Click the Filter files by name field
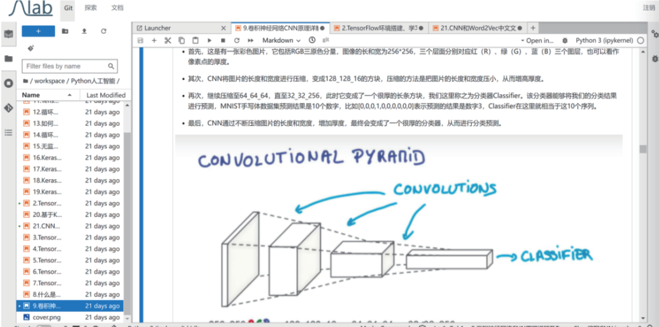Screen dimensions: 659x327 click(x=66, y=66)
